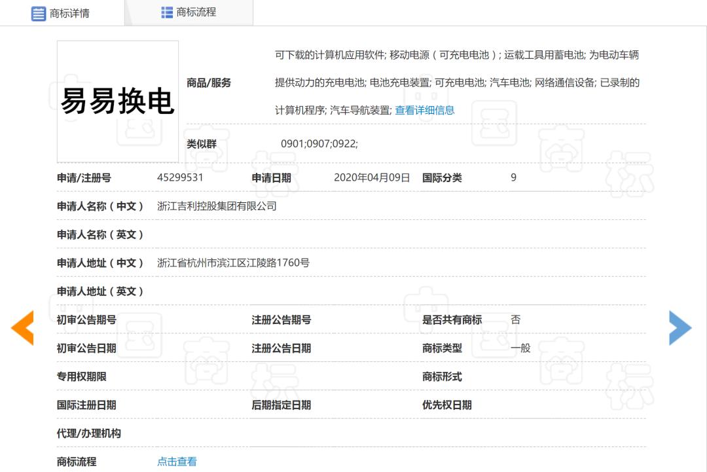Select the trademark type value 一般
The width and height of the screenshot is (707, 472).
pyautogui.click(x=520, y=348)
